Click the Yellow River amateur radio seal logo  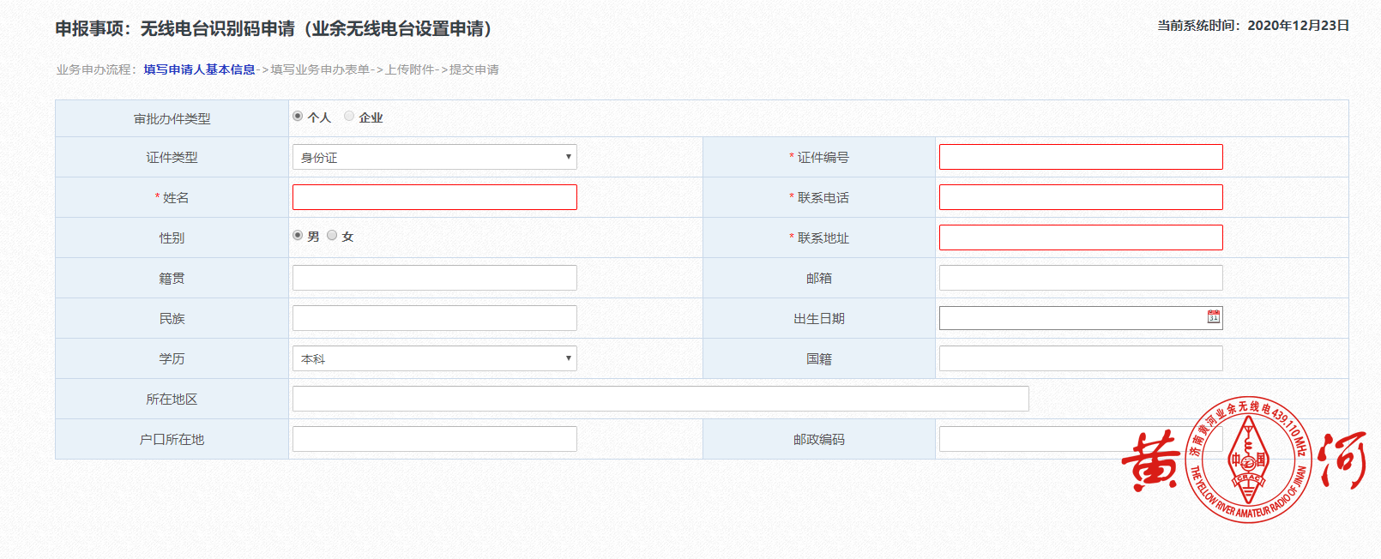coord(1248,460)
